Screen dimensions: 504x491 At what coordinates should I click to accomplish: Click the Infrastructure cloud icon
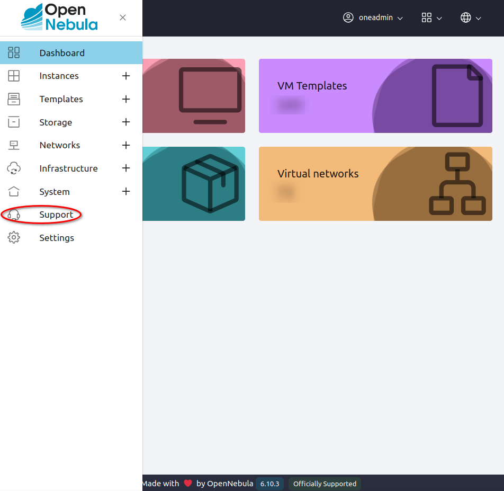click(x=14, y=168)
